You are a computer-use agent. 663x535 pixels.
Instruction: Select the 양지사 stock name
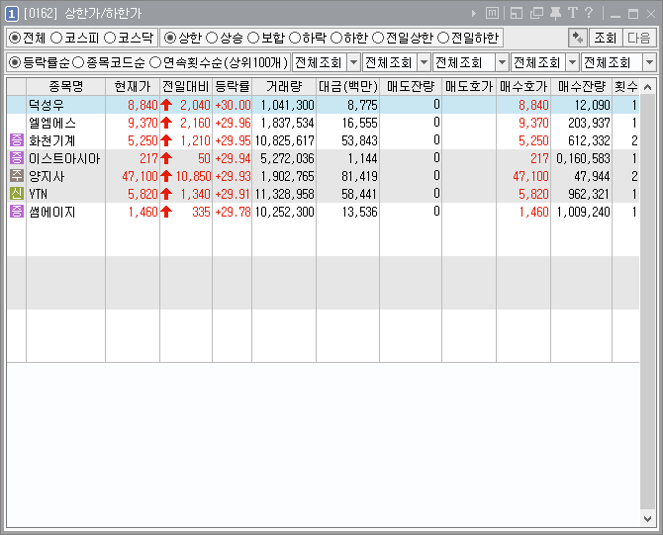coord(47,176)
